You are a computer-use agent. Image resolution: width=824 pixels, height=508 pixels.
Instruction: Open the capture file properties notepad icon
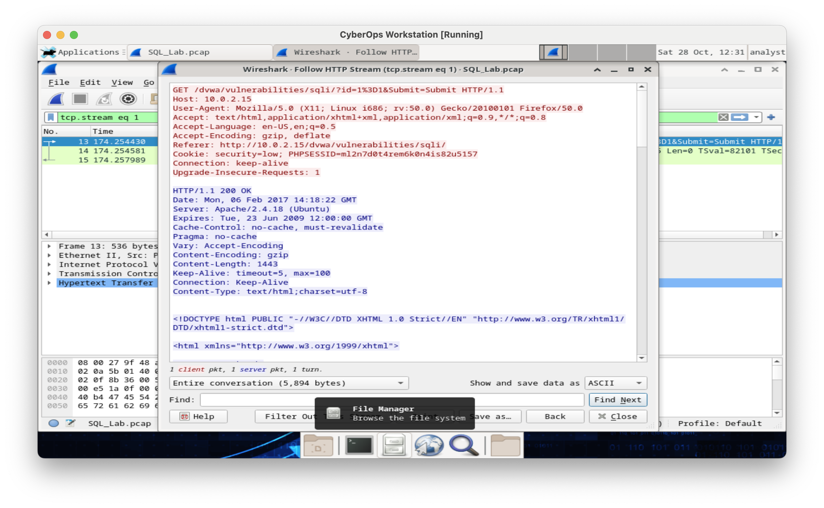(70, 423)
